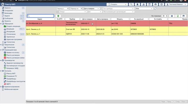Collapse the Предписания tree section
The width and height of the screenshot is (188, 106).
click(1, 45)
